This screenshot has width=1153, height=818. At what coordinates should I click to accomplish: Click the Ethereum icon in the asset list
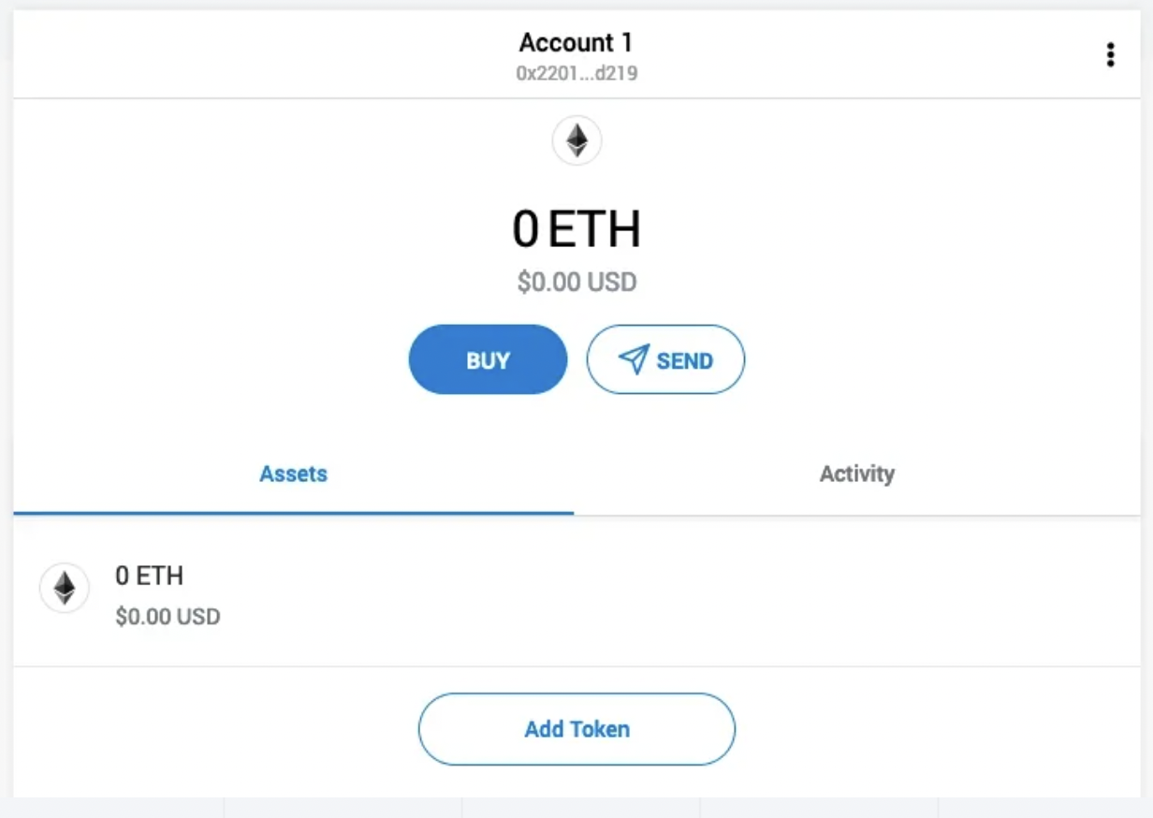tap(64, 588)
